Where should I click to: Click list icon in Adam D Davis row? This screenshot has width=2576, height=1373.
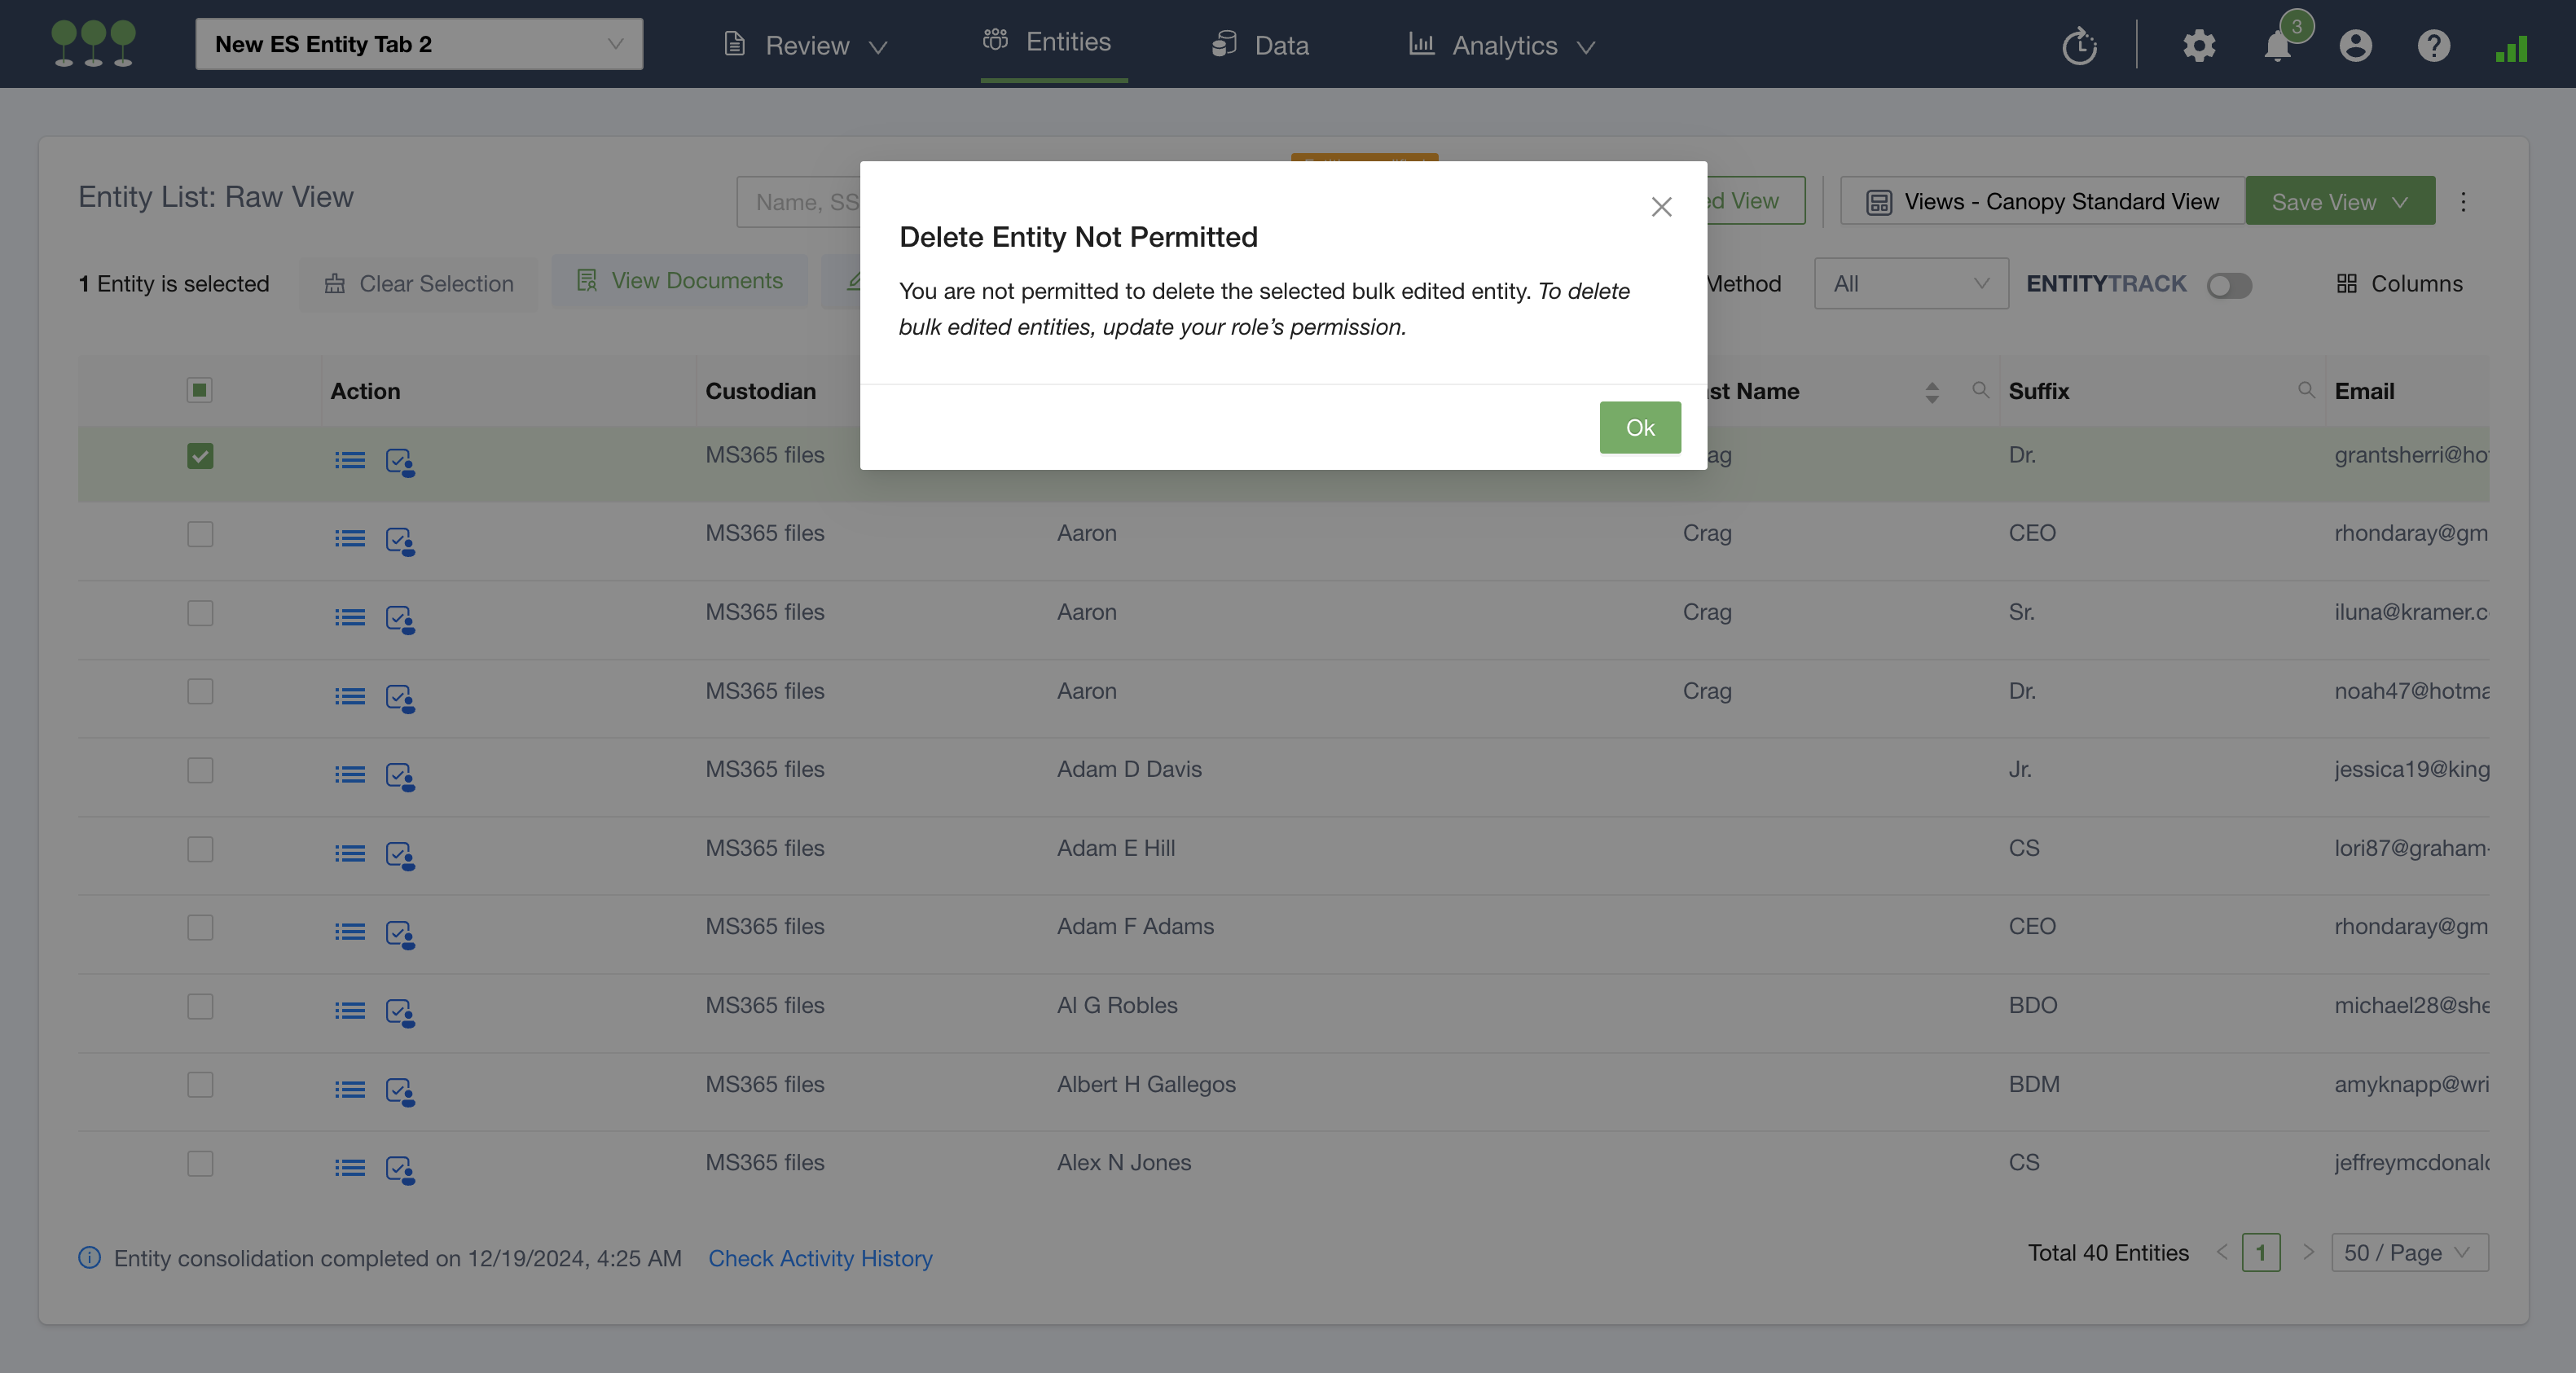point(349,774)
